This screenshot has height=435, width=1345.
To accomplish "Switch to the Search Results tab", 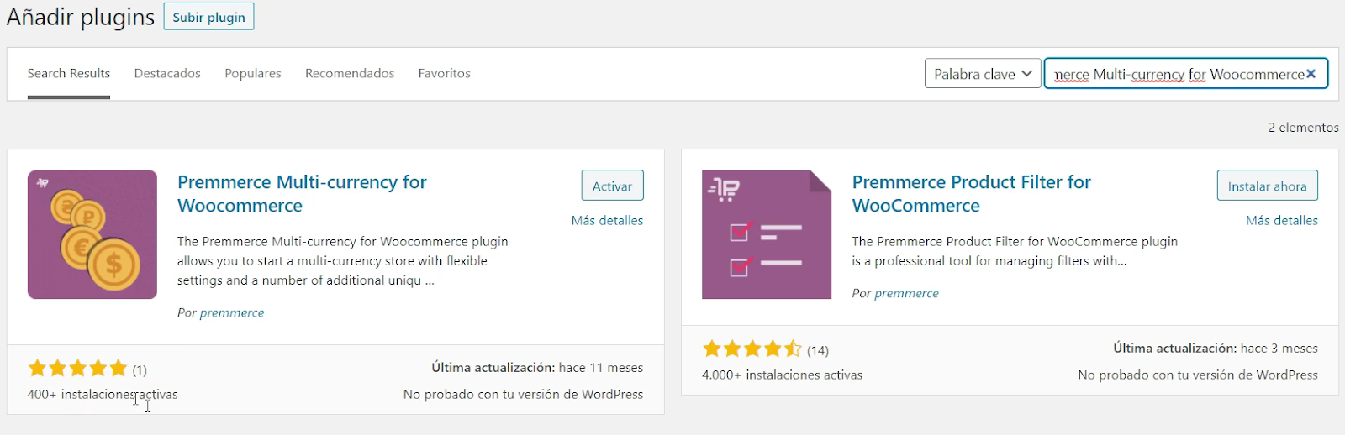I will (x=69, y=73).
